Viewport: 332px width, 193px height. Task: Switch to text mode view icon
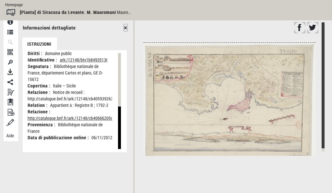coord(10,52)
